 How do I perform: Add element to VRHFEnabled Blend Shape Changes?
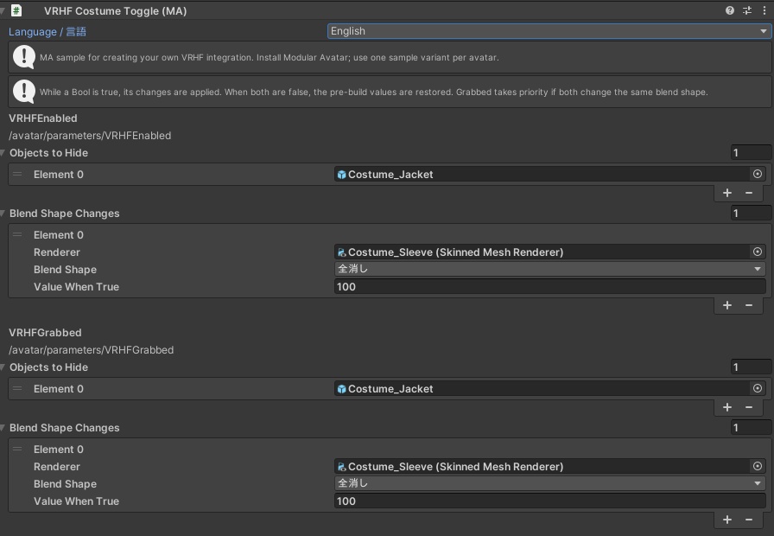(727, 305)
